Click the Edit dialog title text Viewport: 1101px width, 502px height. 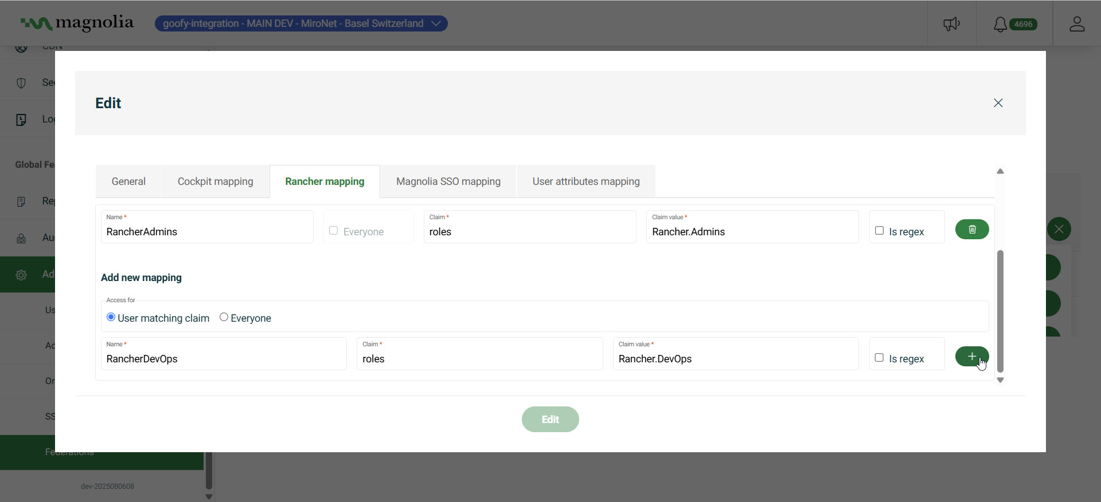(x=108, y=103)
